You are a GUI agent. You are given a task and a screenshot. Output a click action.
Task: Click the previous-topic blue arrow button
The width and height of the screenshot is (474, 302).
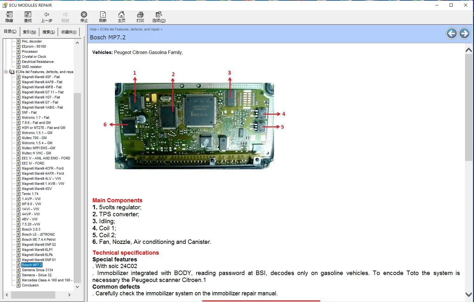point(451,33)
